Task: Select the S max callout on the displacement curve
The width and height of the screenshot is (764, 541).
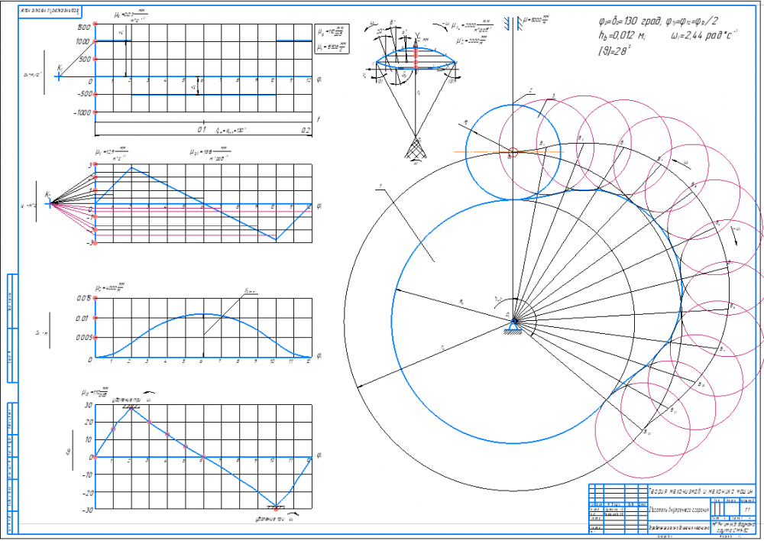Action: click(x=251, y=291)
